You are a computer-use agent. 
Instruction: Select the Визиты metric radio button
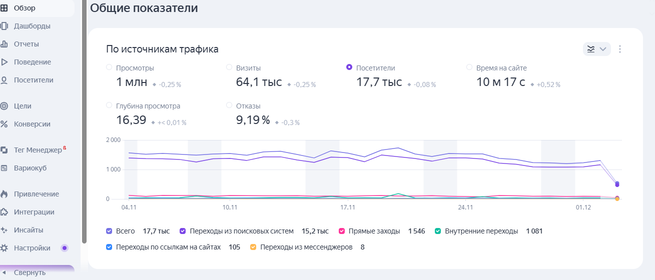click(x=229, y=67)
